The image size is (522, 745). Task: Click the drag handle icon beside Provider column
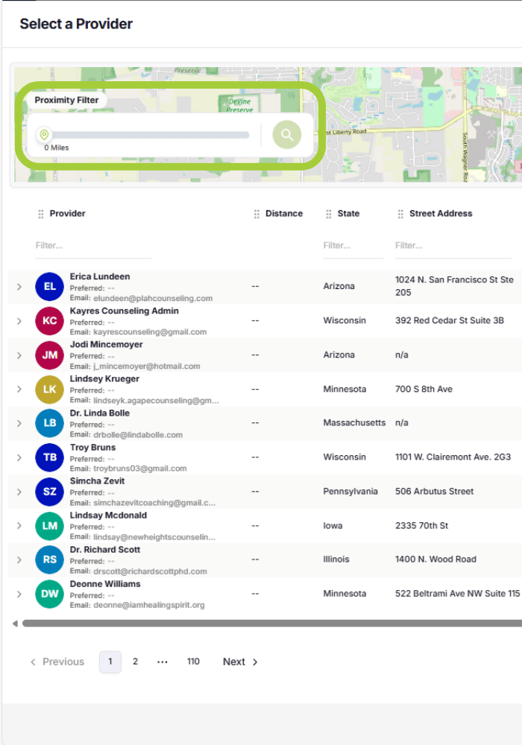pyautogui.click(x=41, y=214)
